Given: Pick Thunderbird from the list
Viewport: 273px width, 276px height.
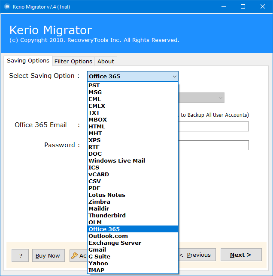Looking at the screenshot, I should [x=133, y=216].
